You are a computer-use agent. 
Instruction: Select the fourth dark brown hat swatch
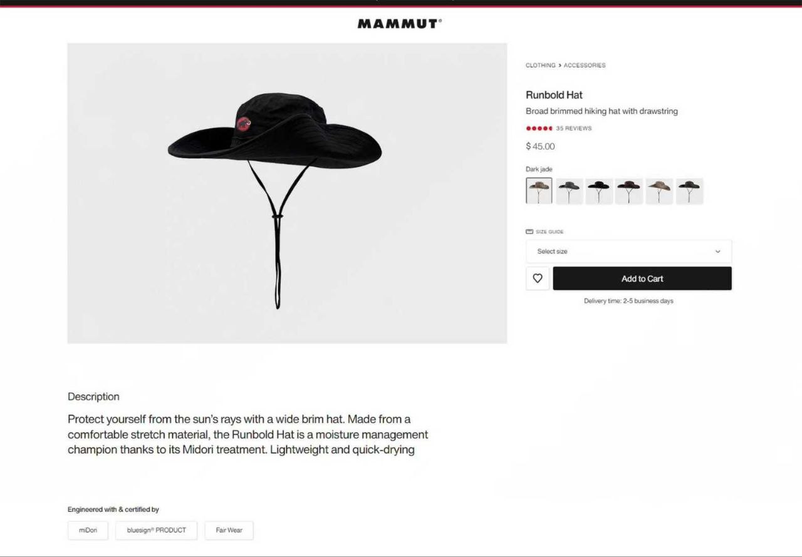pos(629,191)
